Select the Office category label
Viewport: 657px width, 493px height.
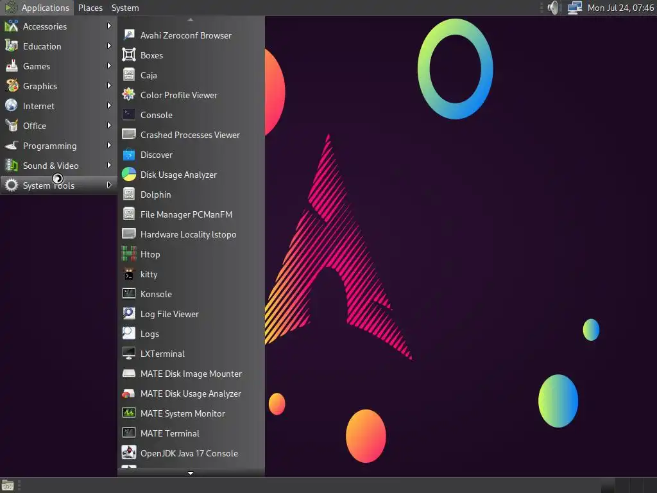coord(35,126)
